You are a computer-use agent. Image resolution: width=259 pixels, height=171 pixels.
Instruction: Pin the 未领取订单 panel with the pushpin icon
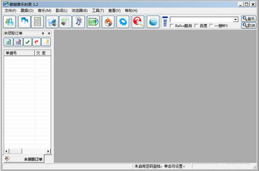pos(43,33)
